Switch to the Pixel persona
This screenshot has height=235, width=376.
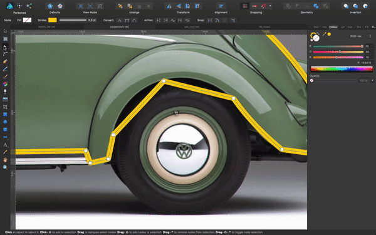[x=19, y=6]
